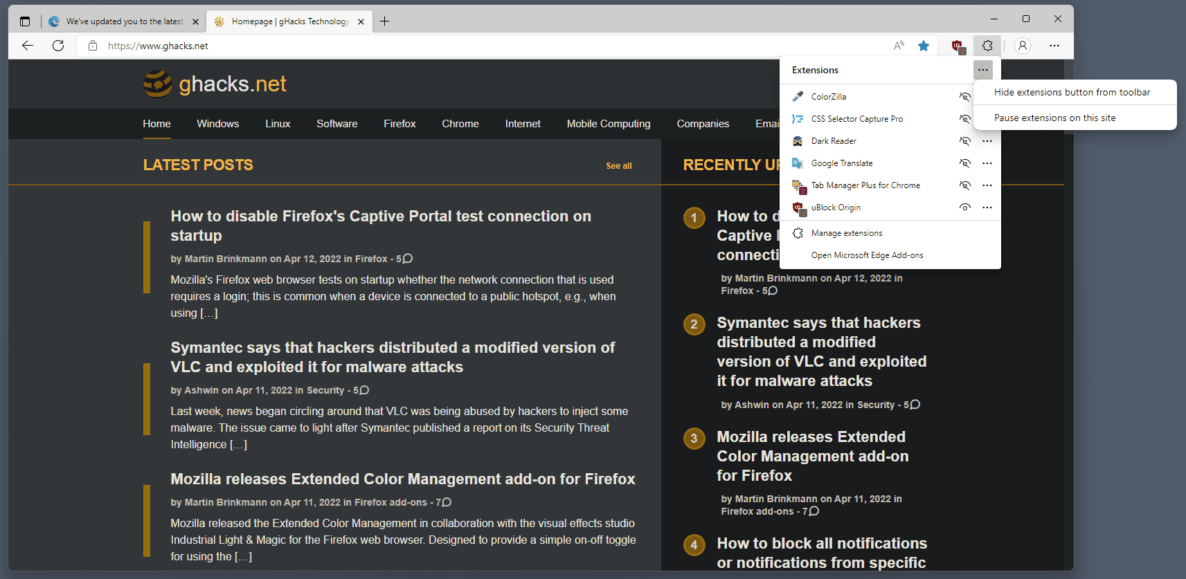Toggle the eye icon for Dark Reader

(x=964, y=141)
